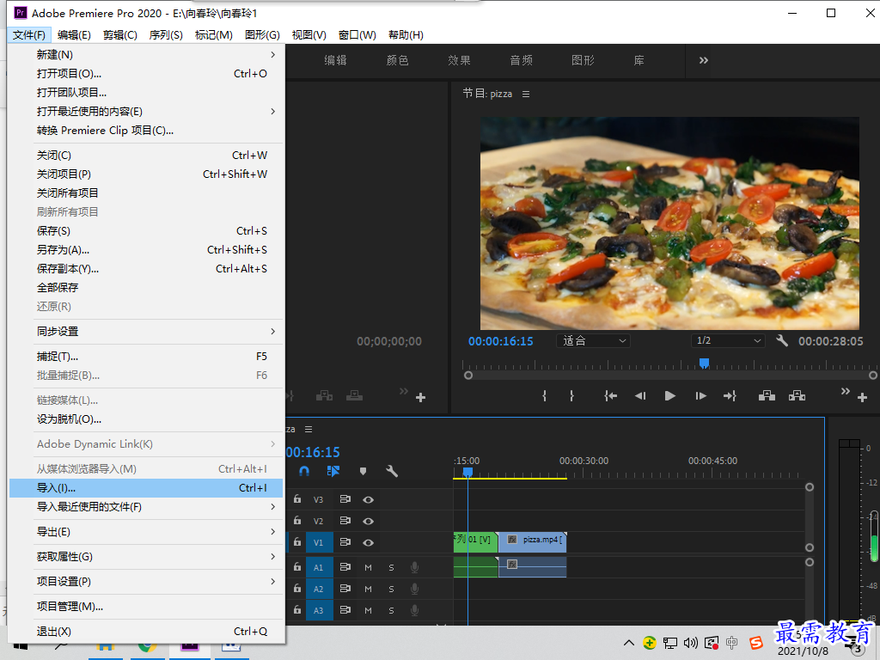880x660 pixels.
Task: Switch to 颜色 workspace tab
Action: click(397, 60)
